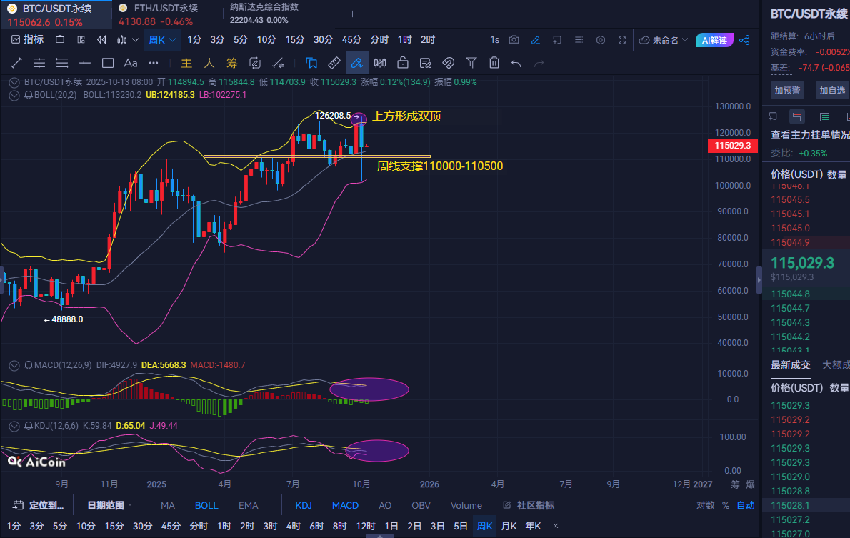The width and height of the screenshot is (850, 538).
Task: Open 社区指标 community indicators
Action: point(529,505)
